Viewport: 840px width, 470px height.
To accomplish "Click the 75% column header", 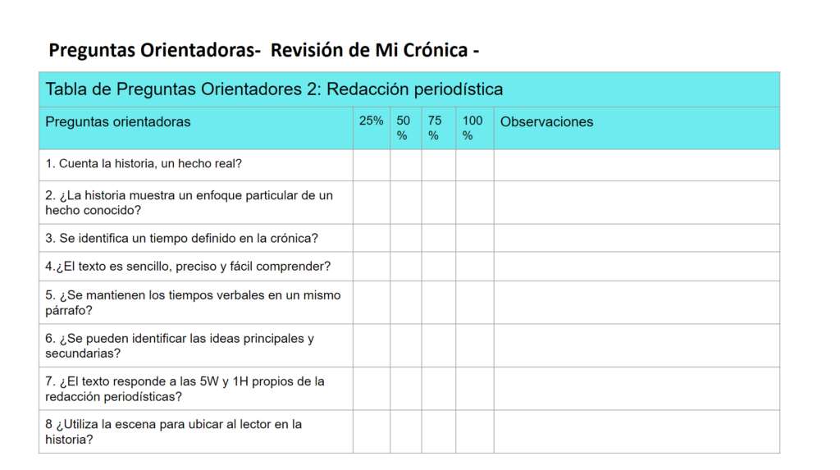I will tap(435, 128).
